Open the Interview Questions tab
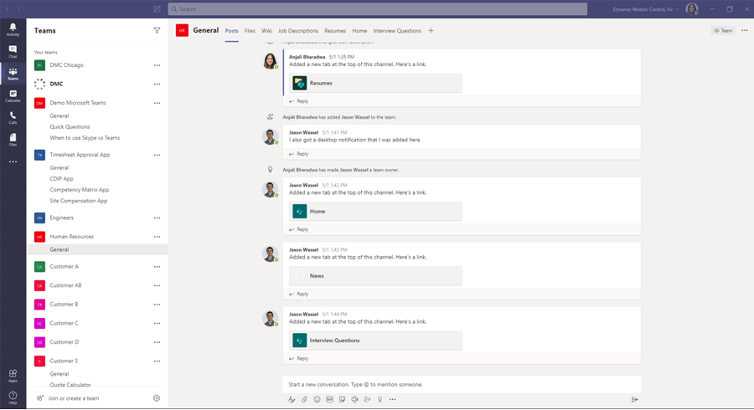 pyautogui.click(x=397, y=31)
